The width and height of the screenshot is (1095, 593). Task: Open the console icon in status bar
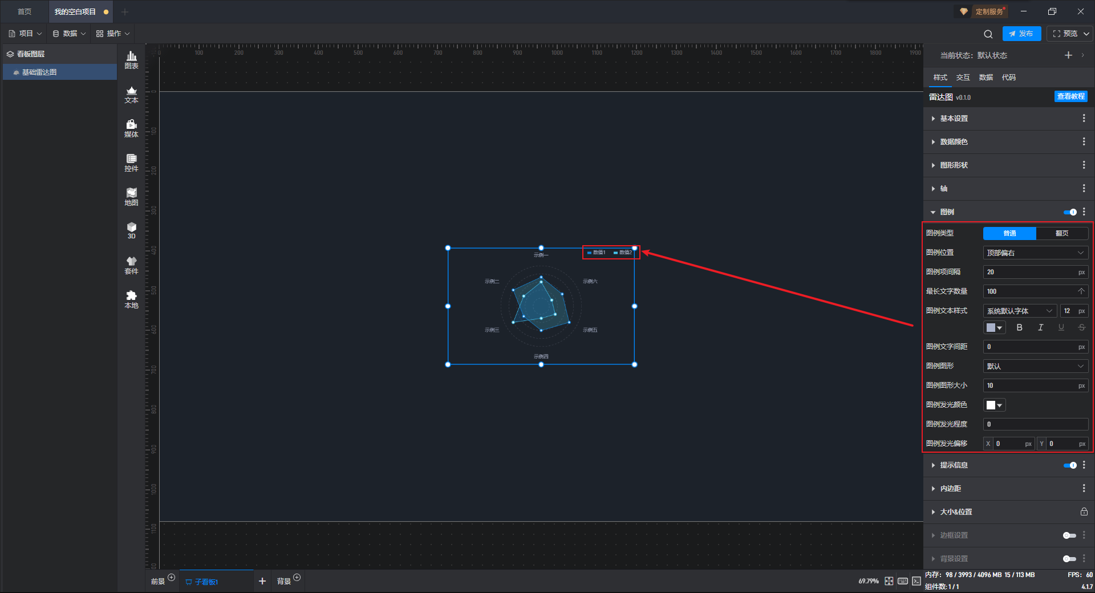(916, 581)
